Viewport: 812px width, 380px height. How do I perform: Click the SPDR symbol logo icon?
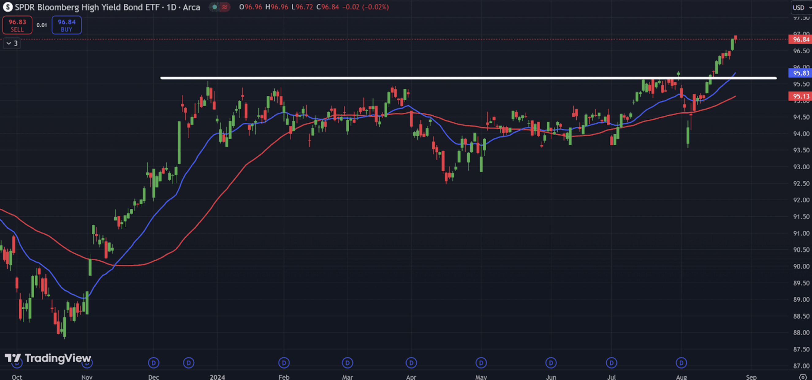[x=8, y=7]
